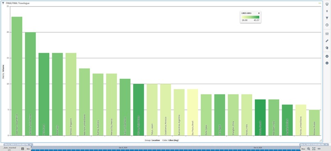
Task: Select the Sydney, Australia bar
Action: click(98, 105)
